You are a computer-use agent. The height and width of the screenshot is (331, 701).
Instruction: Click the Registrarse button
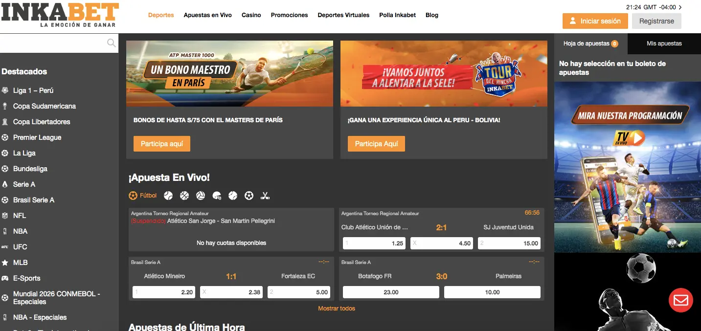click(656, 21)
